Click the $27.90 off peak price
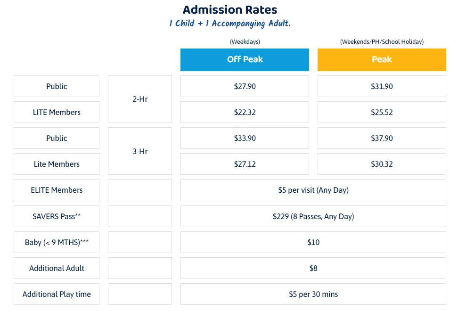 (x=245, y=86)
